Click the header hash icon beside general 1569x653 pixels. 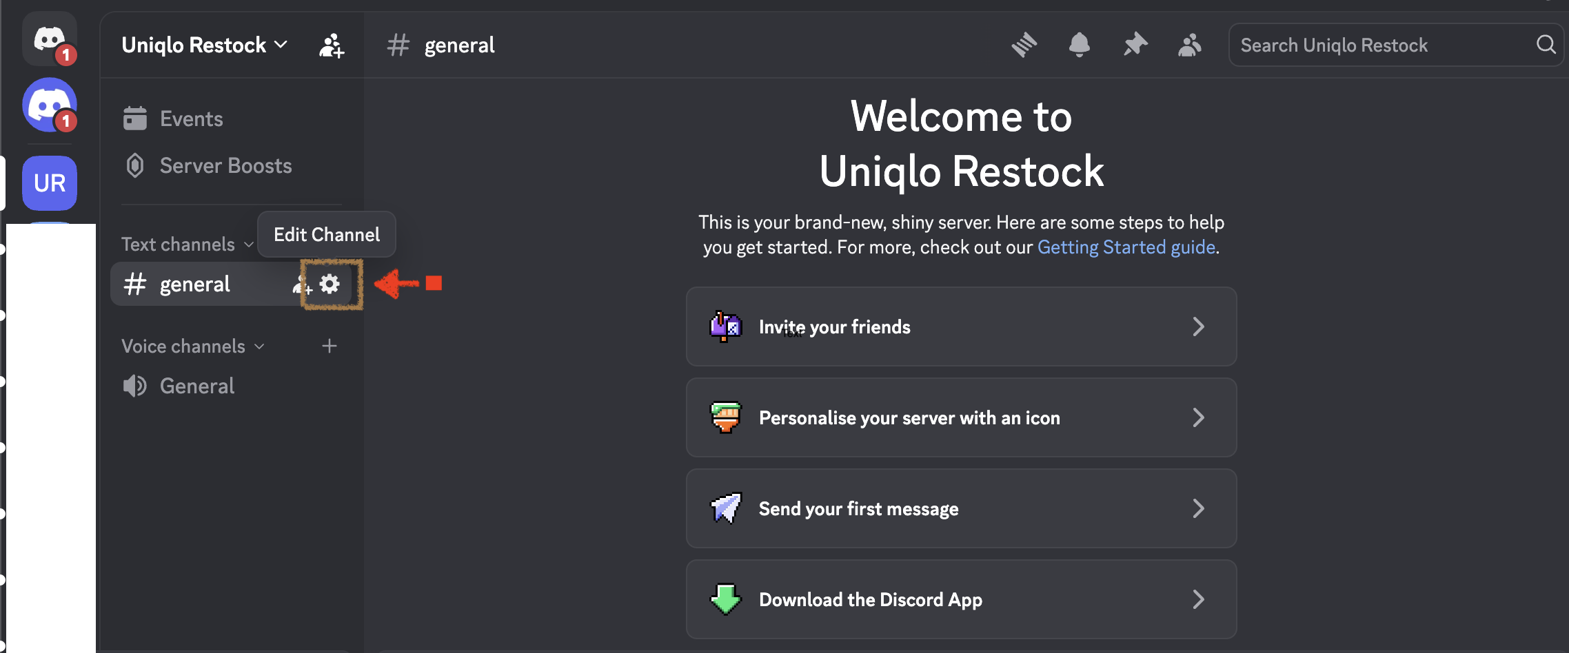(x=398, y=45)
